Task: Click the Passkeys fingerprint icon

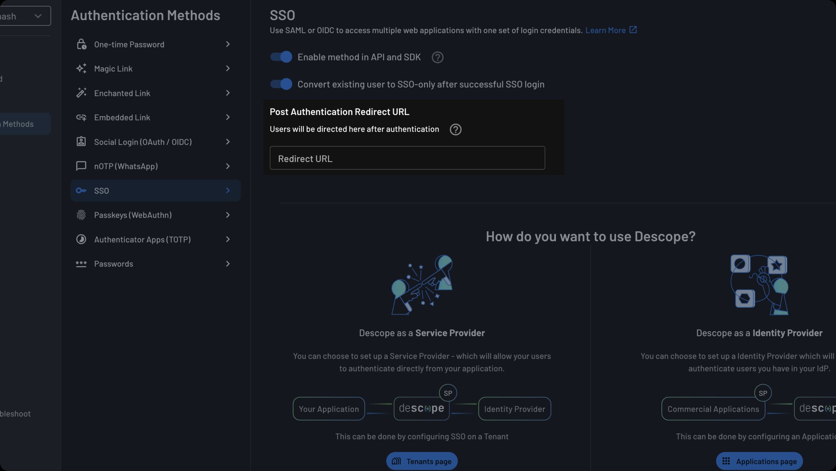Action: click(x=81, y=215)
